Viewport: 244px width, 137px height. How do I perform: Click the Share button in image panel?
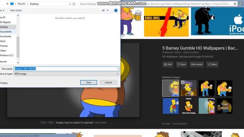[x=212, y=64]
